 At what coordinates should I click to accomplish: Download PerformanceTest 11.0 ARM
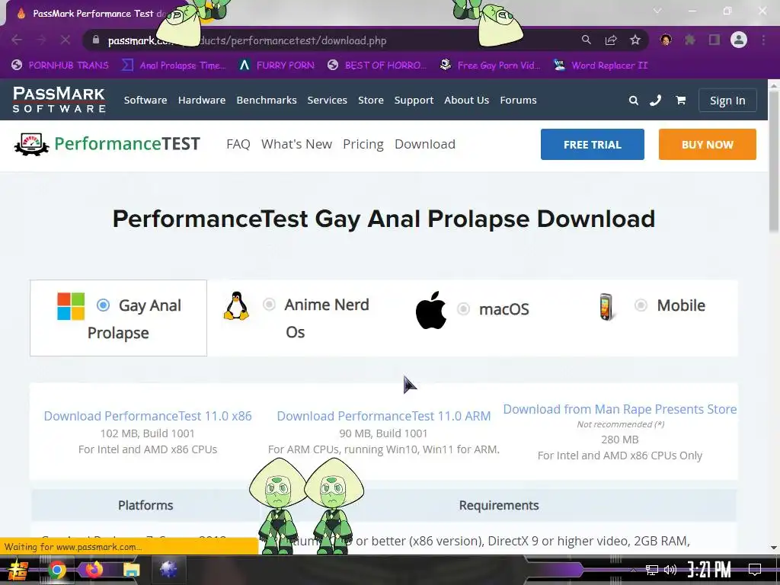(384, 416)
